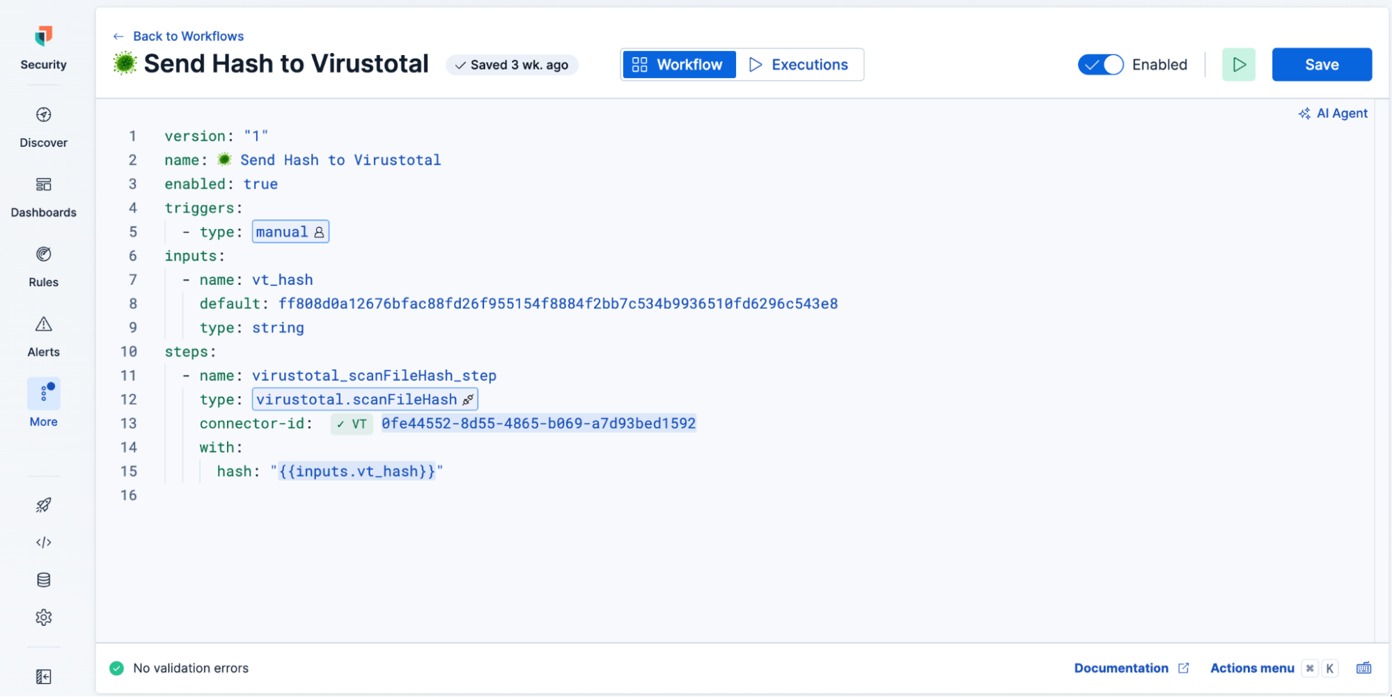The width and height of the screenshot is (1392, 697).
Task: Click the enabled: true line
Action: 221,185
